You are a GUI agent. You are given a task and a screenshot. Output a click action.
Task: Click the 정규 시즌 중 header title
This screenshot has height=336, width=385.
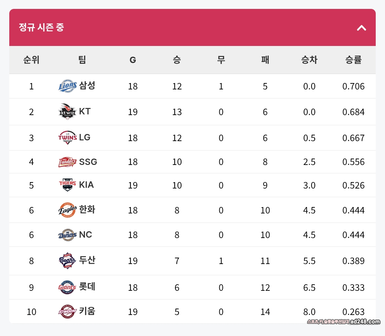click(41, 27)
